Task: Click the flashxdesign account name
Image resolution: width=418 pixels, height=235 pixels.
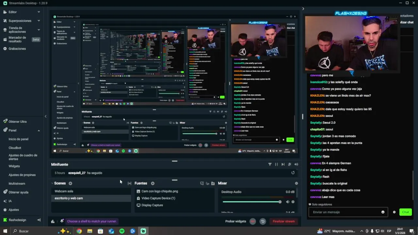Action: tap(17, 220)
